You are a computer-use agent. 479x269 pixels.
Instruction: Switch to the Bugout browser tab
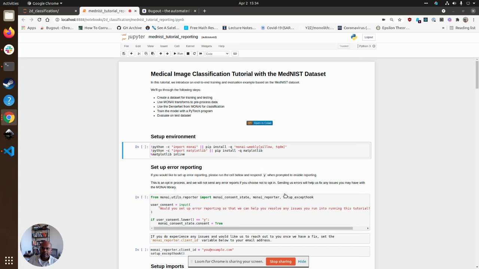point(169,11)
